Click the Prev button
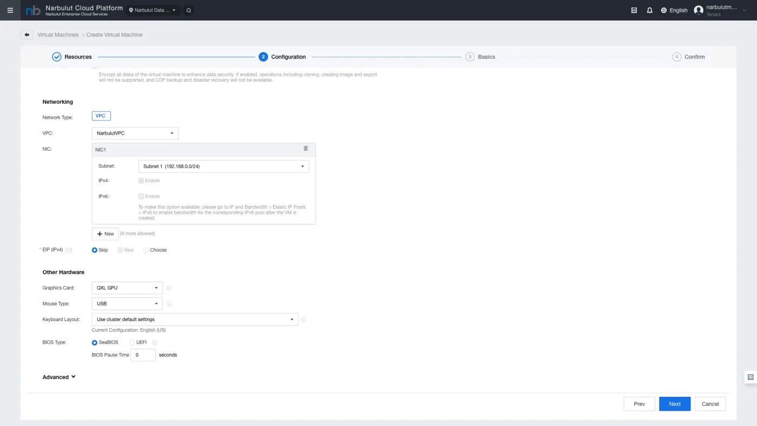This screenshot has width=757, height=426. pyautogui.click(x=639, y=404)
